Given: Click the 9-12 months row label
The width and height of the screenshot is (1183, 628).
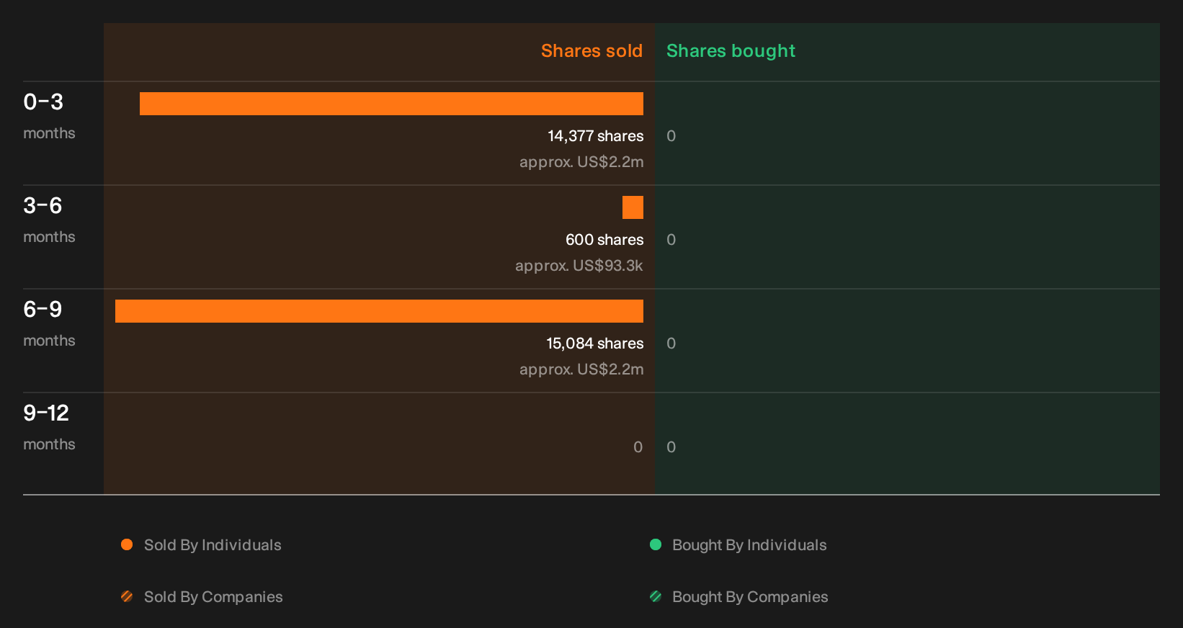Looking at the screenshot, I should pyautogui.click(x=49, y=427).
